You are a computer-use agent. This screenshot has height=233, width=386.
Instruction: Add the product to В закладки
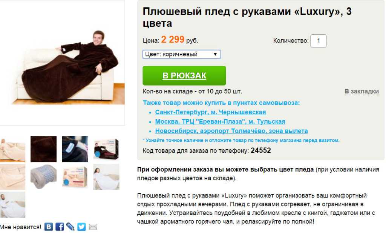(x=361, y=91)
